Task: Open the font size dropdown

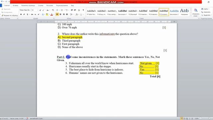Action: point(38,10)
